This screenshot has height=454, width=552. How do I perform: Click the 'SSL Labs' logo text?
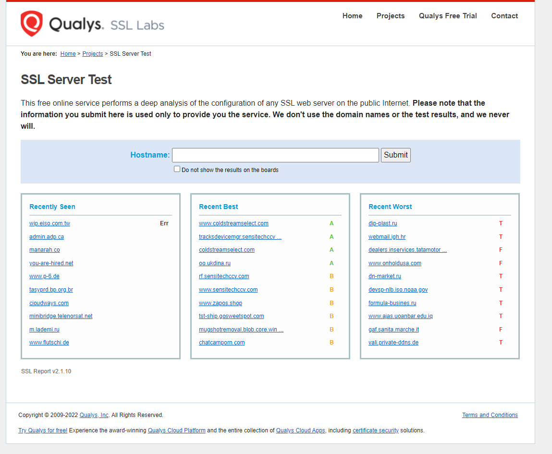coord(137,25)
